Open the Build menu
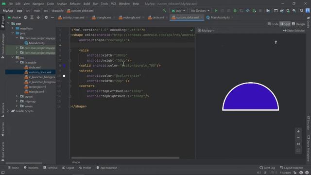 coord(86,4)
